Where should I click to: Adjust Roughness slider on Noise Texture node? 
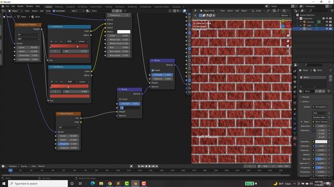click(68, 144)
